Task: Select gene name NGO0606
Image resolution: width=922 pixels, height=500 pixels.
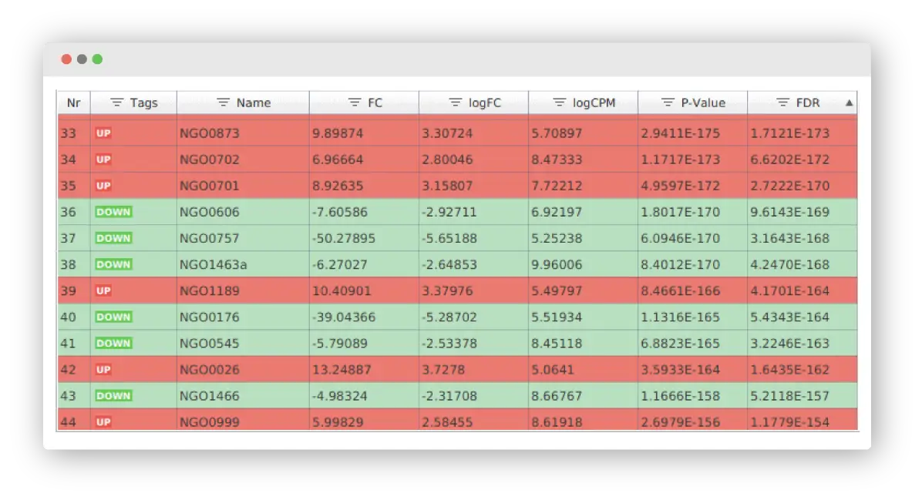Action: click(210, 212)
